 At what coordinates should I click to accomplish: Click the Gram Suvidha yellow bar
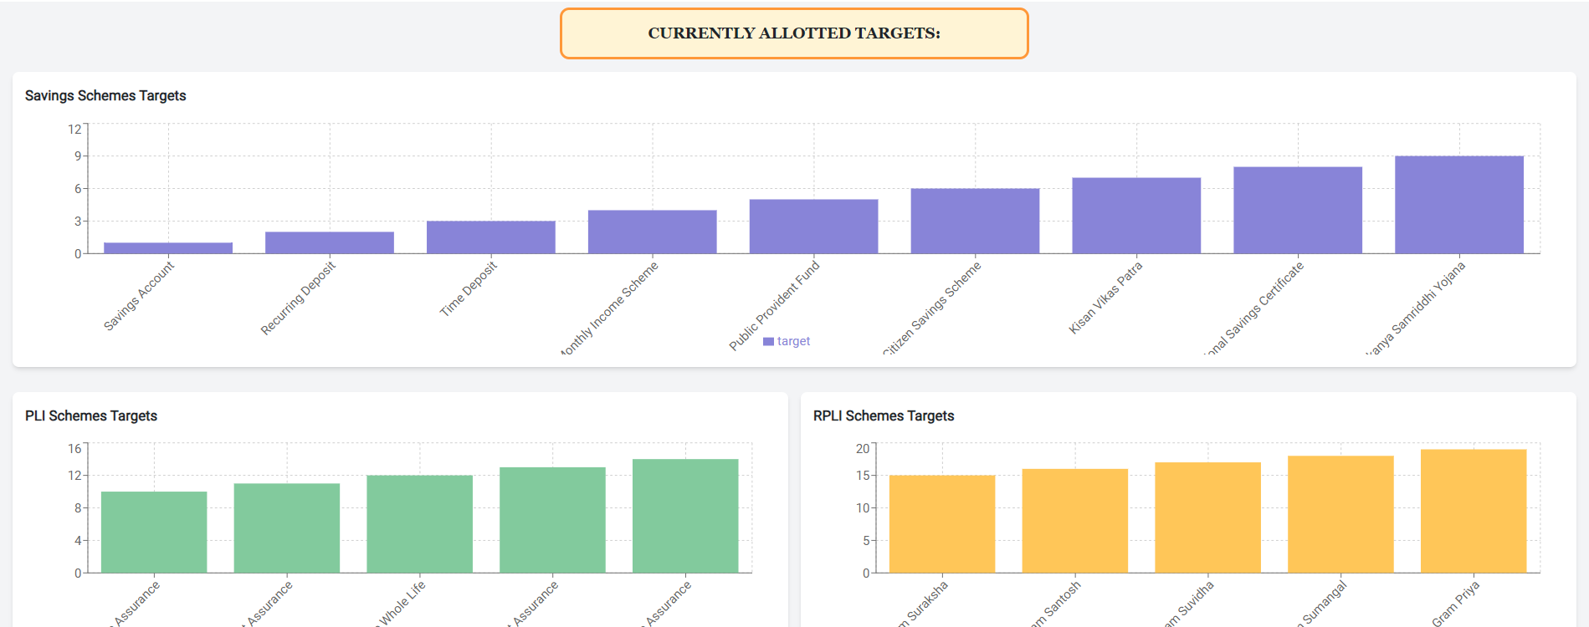point(1208,517)
